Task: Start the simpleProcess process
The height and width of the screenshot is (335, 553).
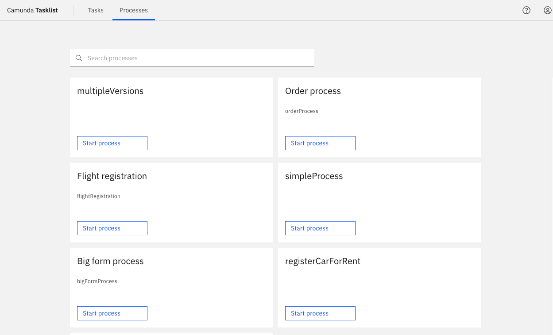Action: (320, 228)
